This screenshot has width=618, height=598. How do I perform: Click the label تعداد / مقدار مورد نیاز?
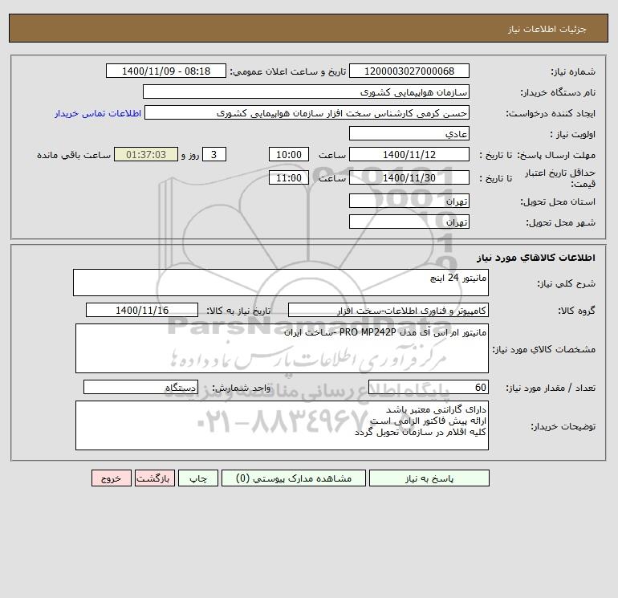[x=551, y=388]
